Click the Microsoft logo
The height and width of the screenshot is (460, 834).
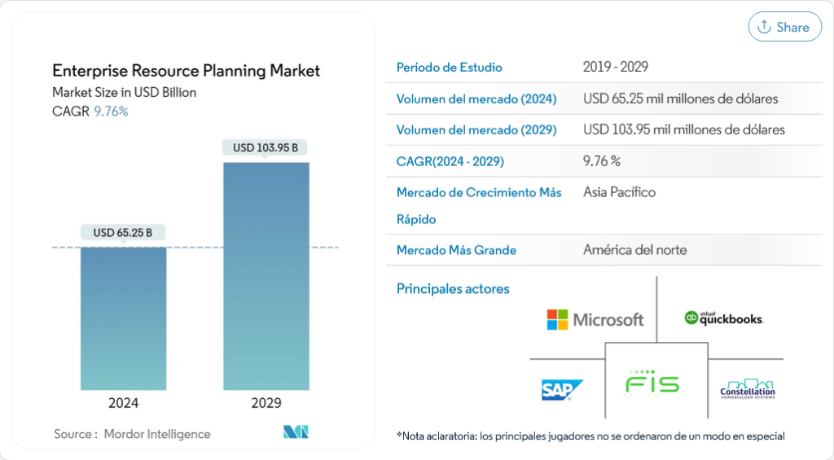pos(595,319)
